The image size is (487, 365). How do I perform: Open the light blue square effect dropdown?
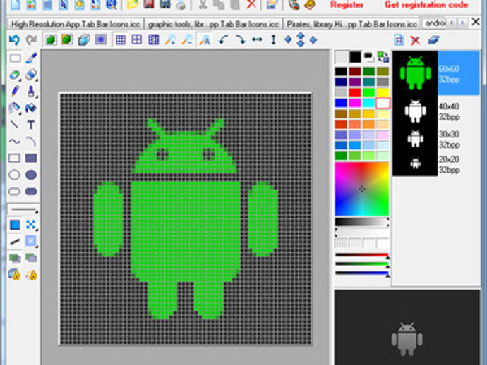(31, 241)
